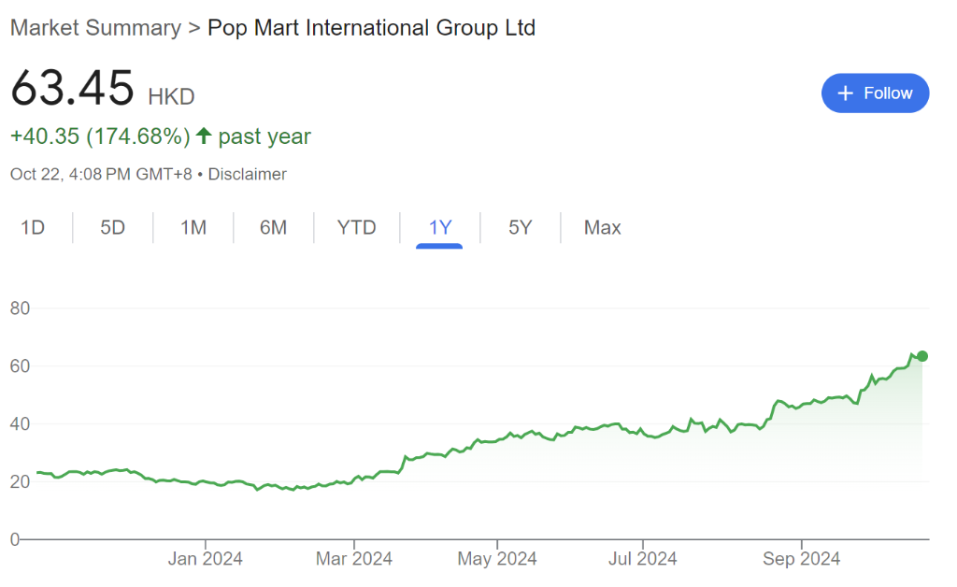
Task: Select the 1D time range tab
Action: click(33, 228)
